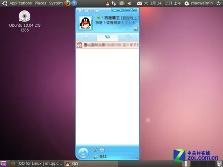Screen dimensions: 223x167
Task: Minimize the QQ for Linux window
Action: coord(115,10)
